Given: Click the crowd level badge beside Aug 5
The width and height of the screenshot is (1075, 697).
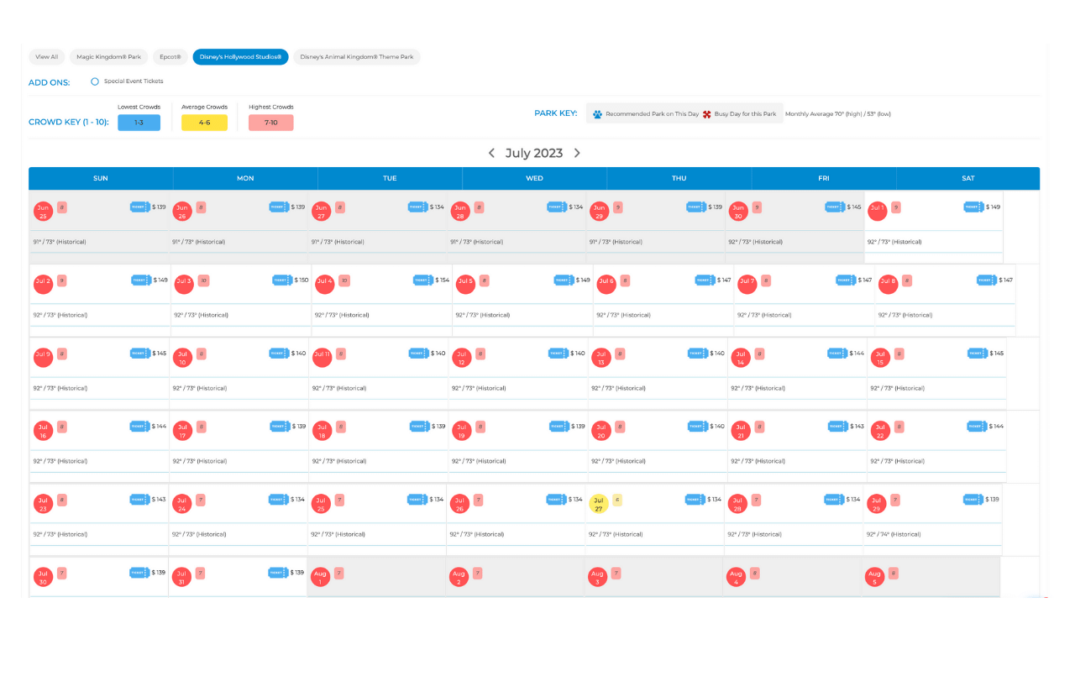Looking at the screenshot, I should pos(894,573).
